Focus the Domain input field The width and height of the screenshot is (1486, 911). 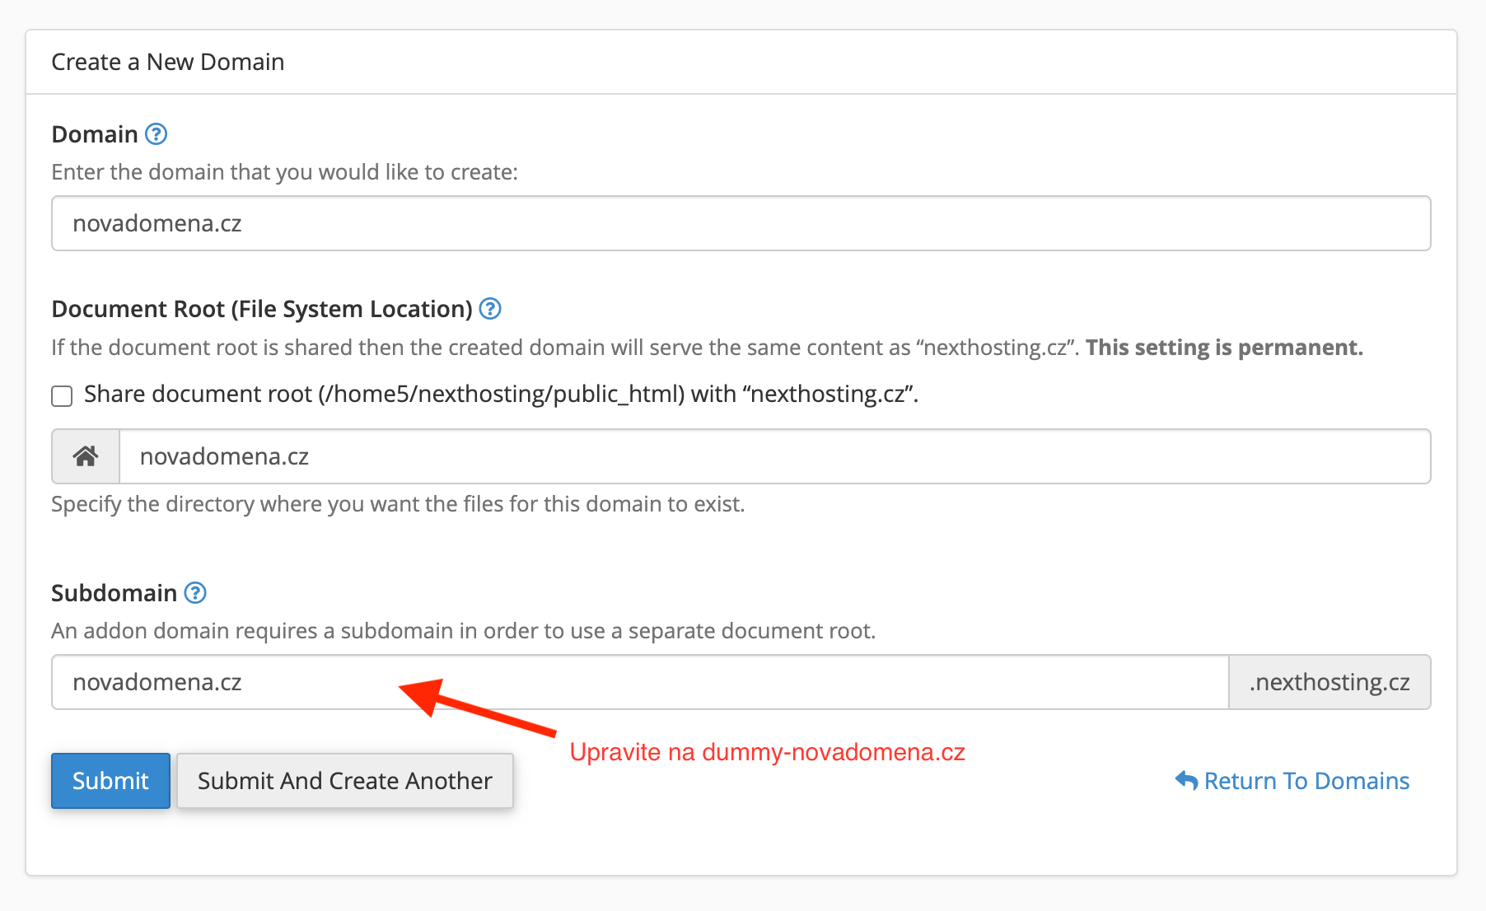pos(741,223)
